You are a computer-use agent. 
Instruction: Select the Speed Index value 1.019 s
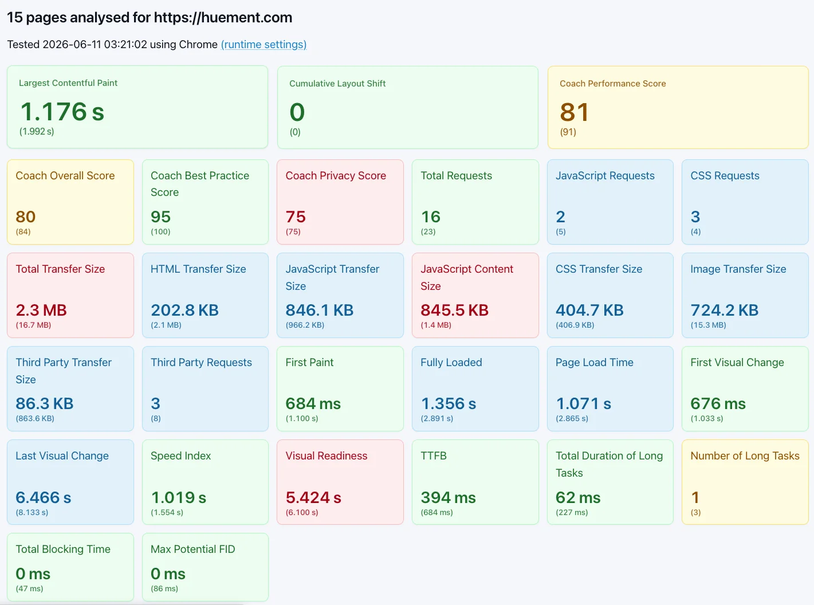click(179, 497)
